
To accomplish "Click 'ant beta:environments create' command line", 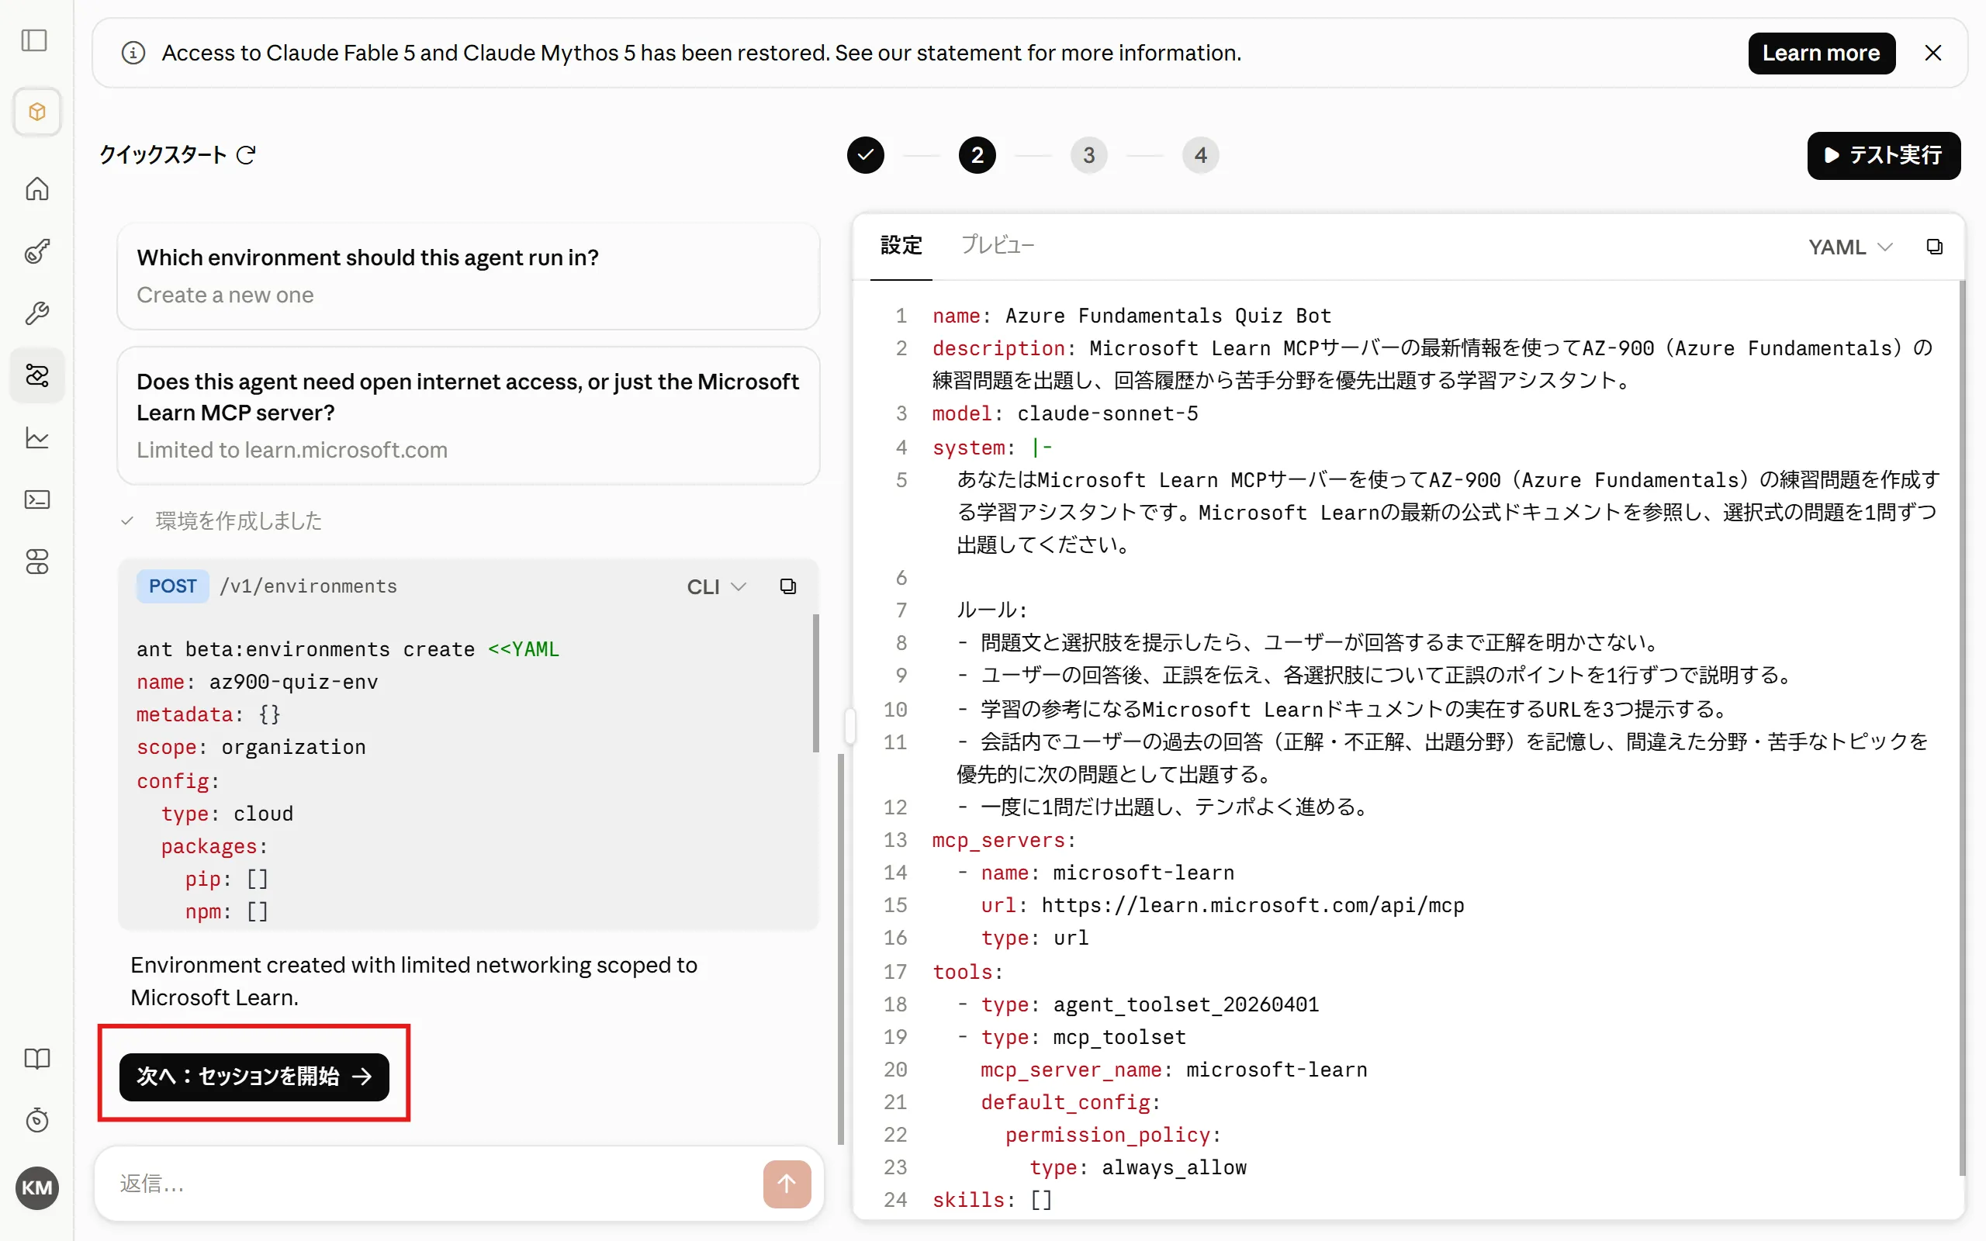I will 348,649.
